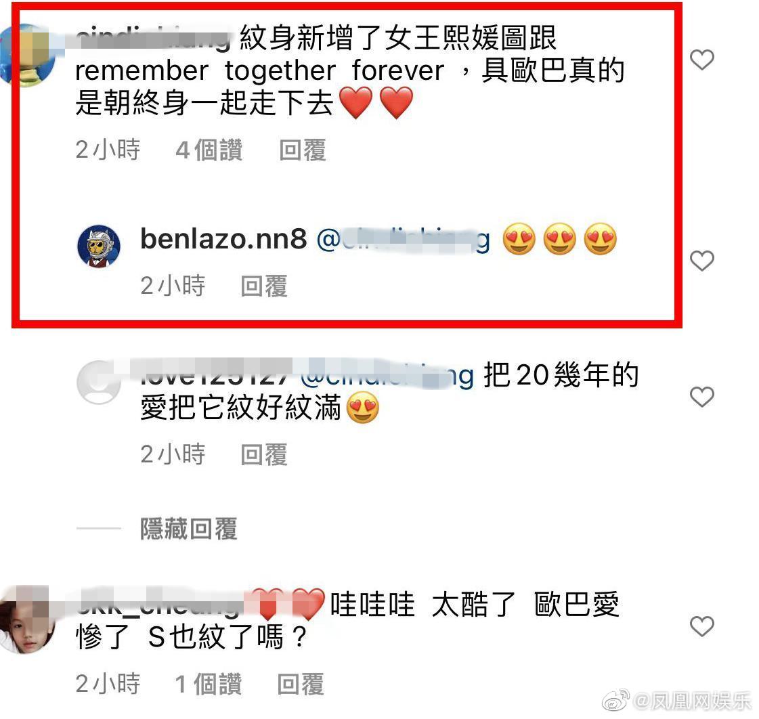Open the benlazo.nn8 username link
Screen dimensions: 759x719
223,239
